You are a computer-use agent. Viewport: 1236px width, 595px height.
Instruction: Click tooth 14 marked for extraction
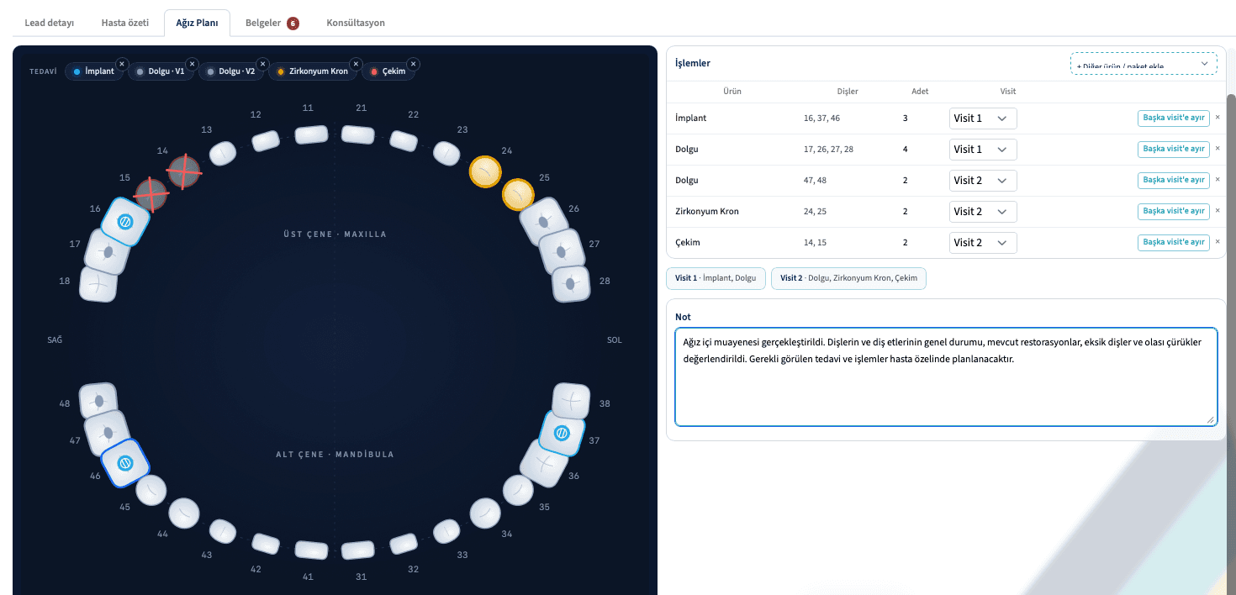pyautogui.click(x=184, y=171)
